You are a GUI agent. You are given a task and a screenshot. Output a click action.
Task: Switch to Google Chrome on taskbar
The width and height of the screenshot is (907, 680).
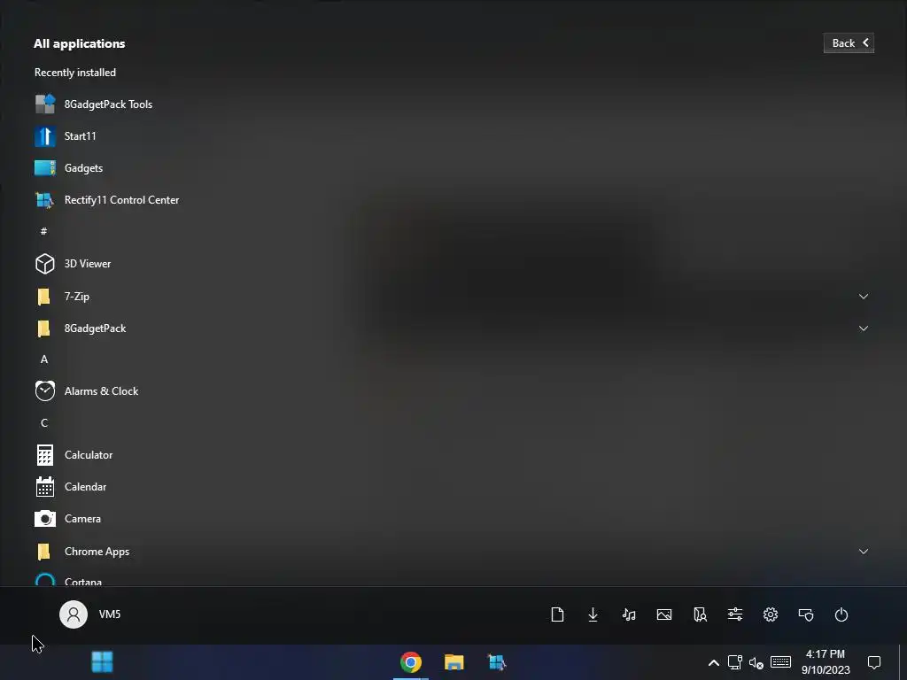click(411, 662)
